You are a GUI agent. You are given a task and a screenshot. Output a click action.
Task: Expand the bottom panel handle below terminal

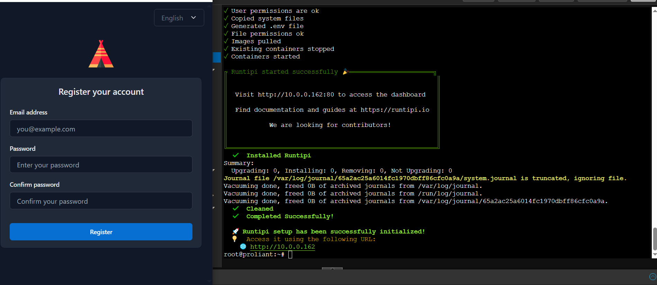click(332, 268)
